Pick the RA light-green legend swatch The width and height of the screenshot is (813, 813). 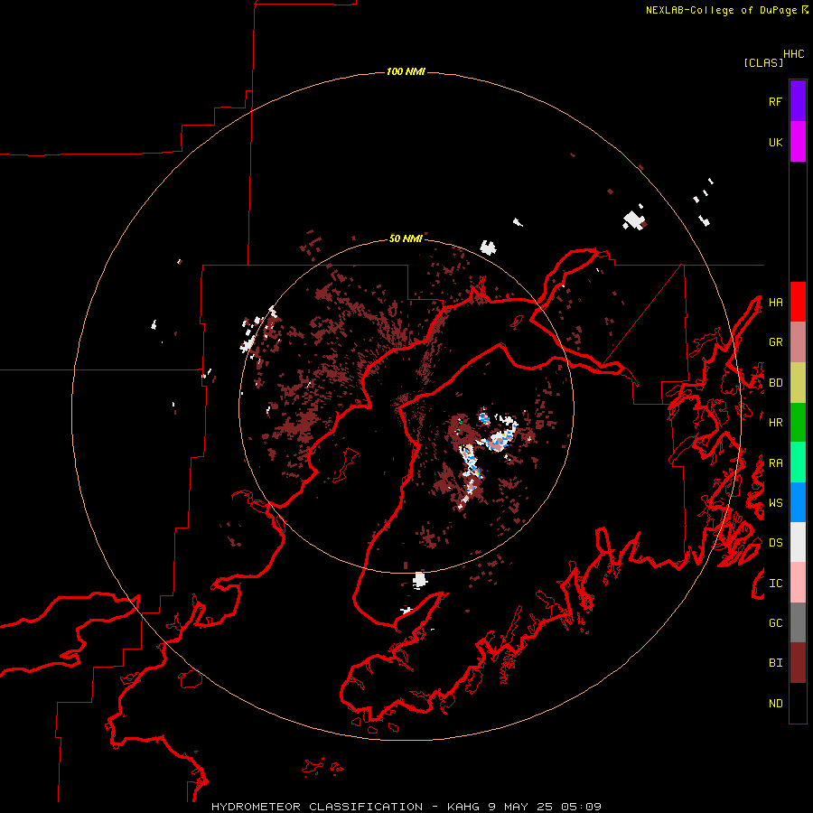point(798,463)
